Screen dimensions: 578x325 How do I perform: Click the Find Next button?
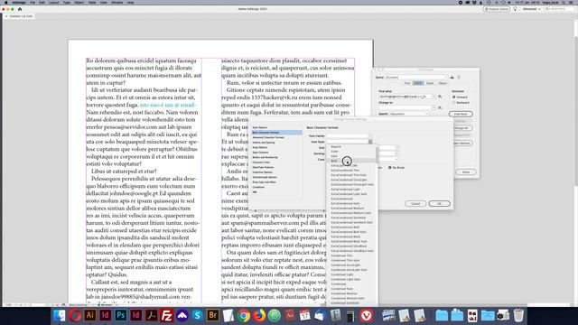[x=461, y=115]
